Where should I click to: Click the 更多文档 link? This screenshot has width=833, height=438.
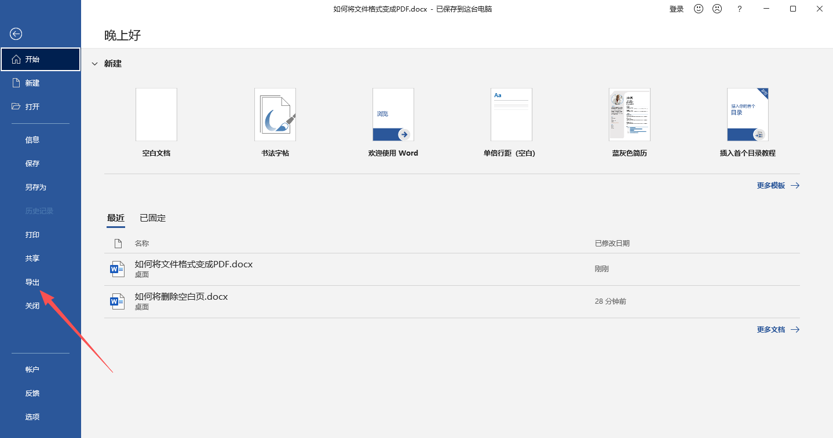771,330
